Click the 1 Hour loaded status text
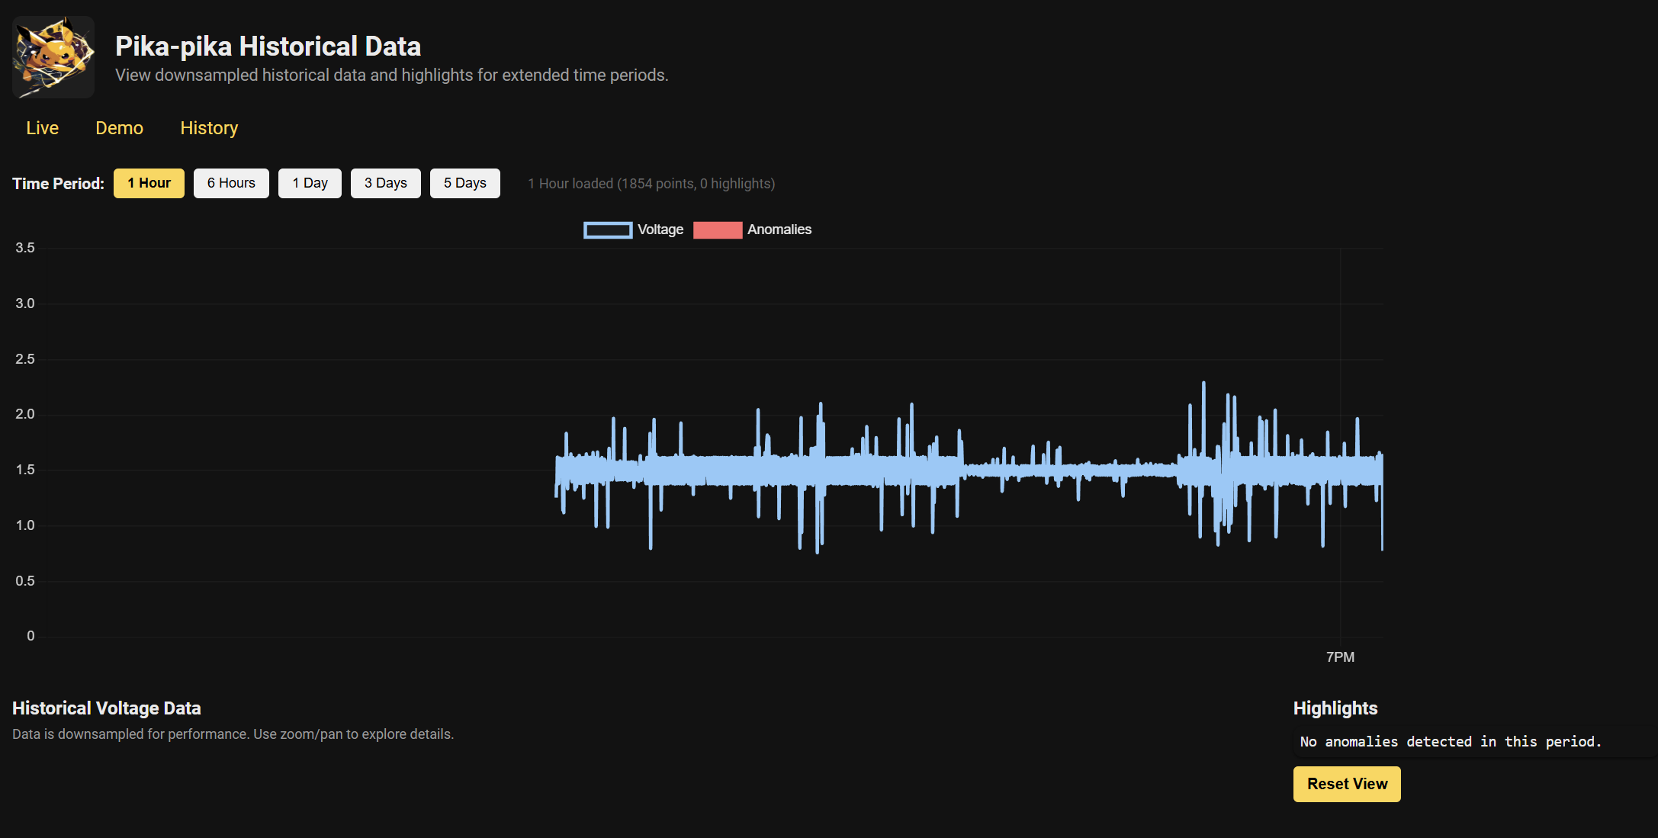The image size is (1658, 838). pyautogui.click(x=651, y=184)
